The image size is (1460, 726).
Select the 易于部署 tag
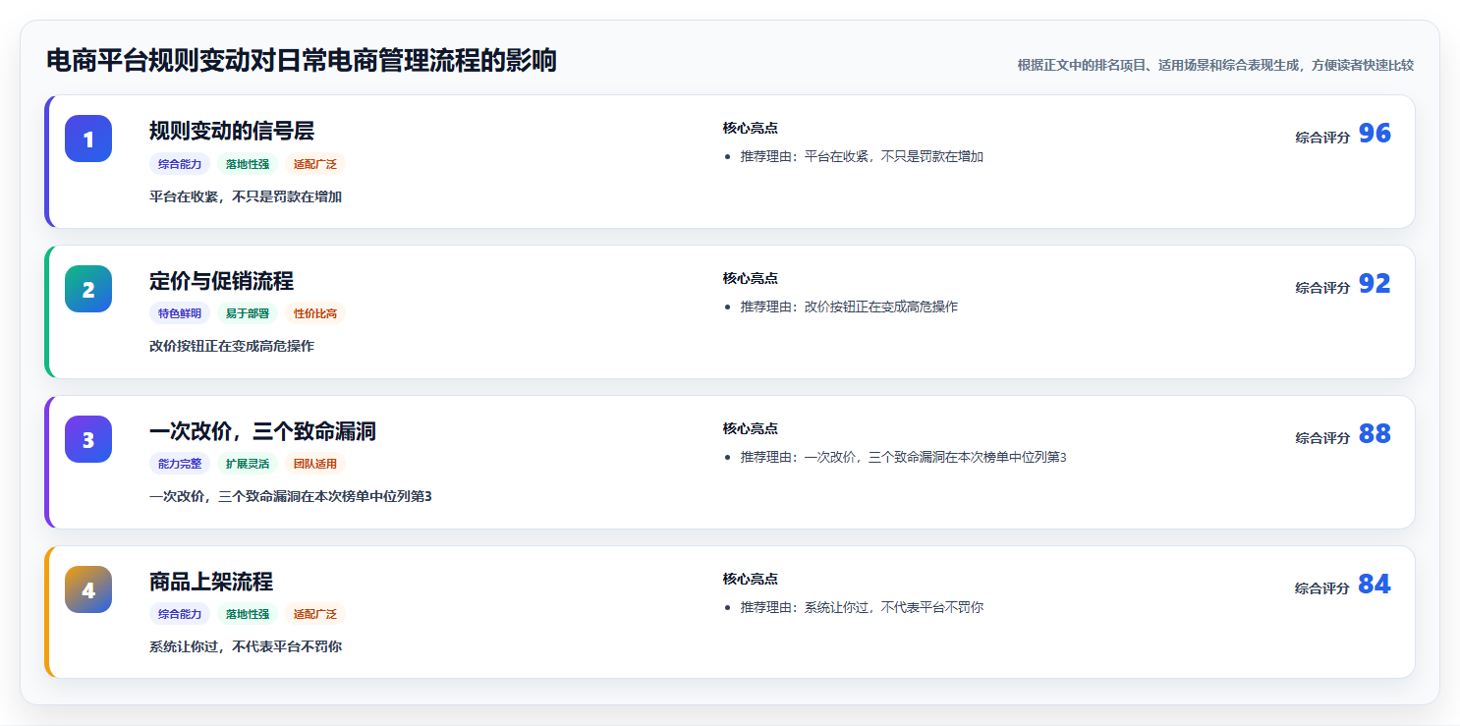click(248, 314)
